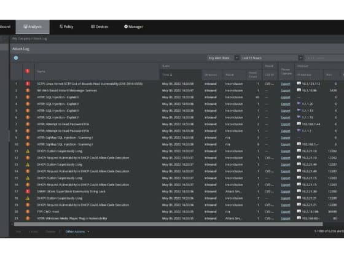Click Export link in row 1
The height and width of the screenshot is (258, 344).
pyautogui.click(x=286, y=84)
